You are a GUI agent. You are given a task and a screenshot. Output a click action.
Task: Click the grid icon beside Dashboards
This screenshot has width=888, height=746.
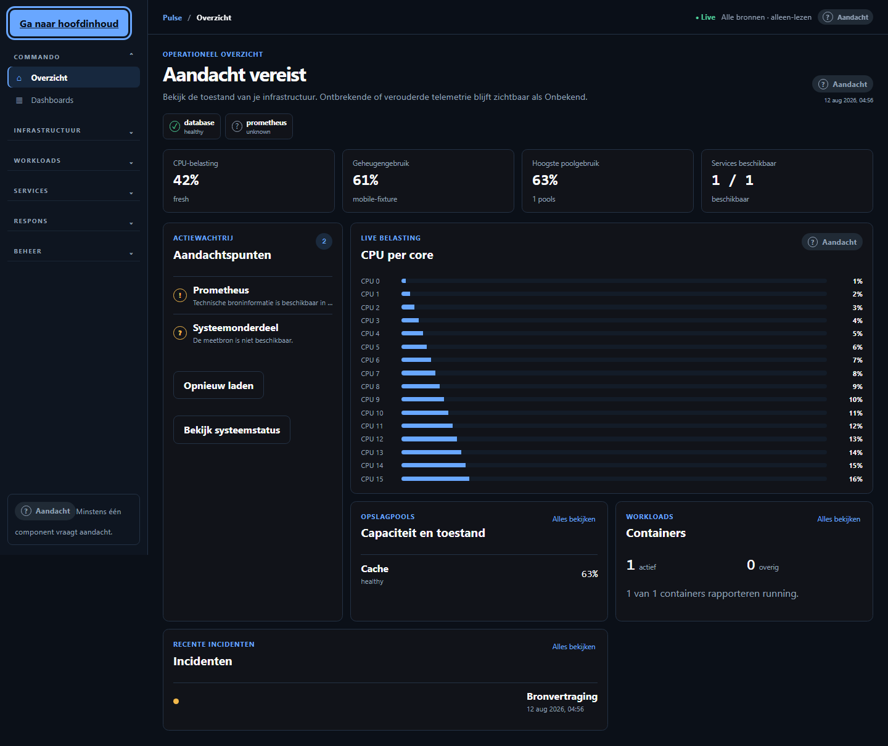(19, 100)
